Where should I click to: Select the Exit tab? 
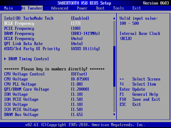tap(137, 8)
